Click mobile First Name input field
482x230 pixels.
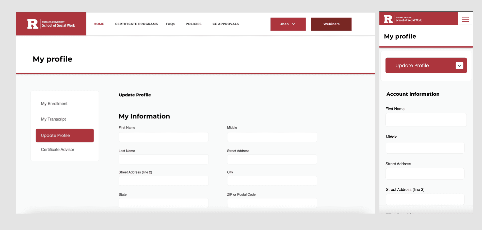426,120
